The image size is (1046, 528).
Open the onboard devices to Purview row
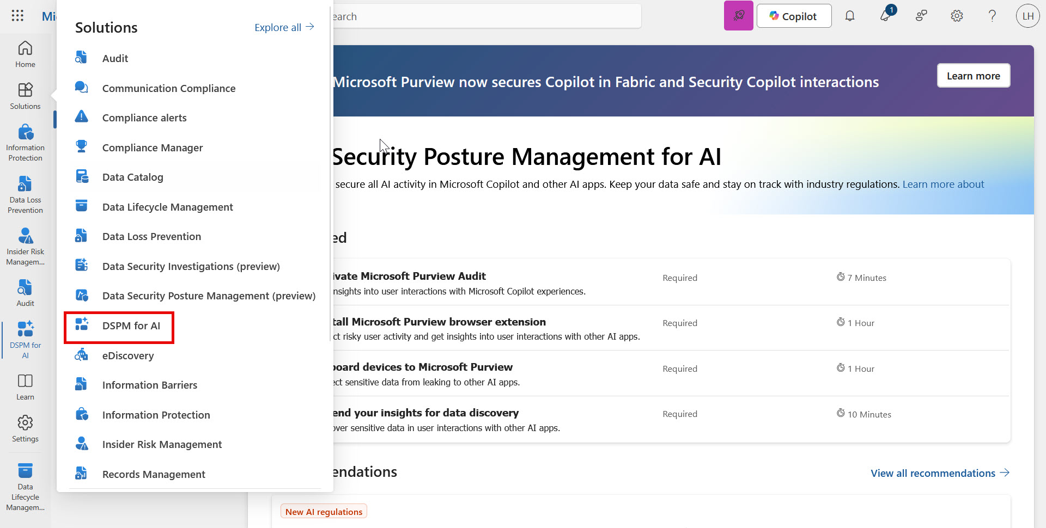click(670, 373)
